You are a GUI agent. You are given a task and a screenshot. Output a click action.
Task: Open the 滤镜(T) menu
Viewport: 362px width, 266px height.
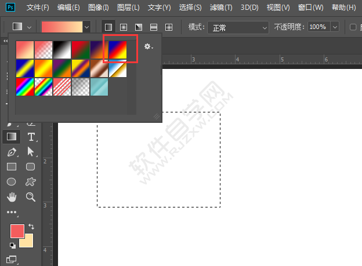coord(220,8)
